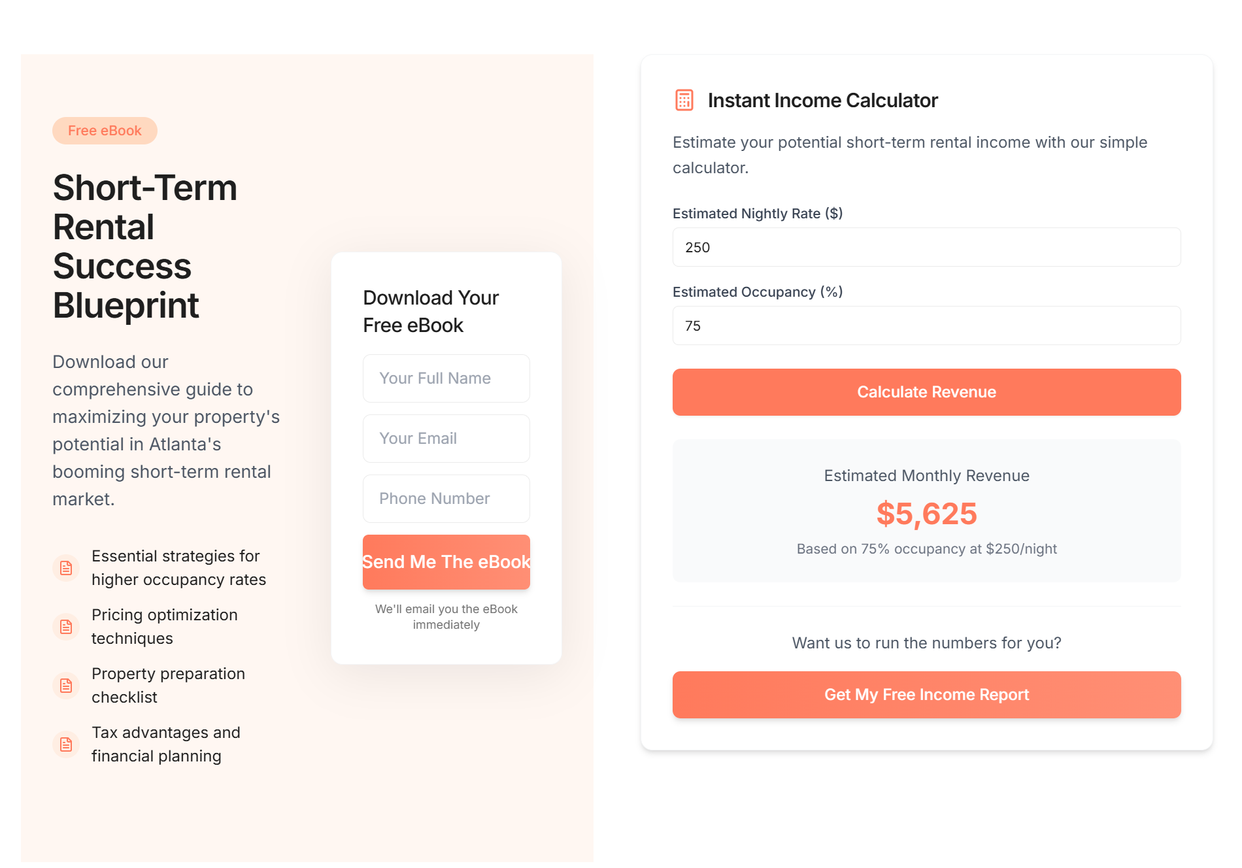Click the Calculate Revenue button
The image size is (1242, 868).
927,392
